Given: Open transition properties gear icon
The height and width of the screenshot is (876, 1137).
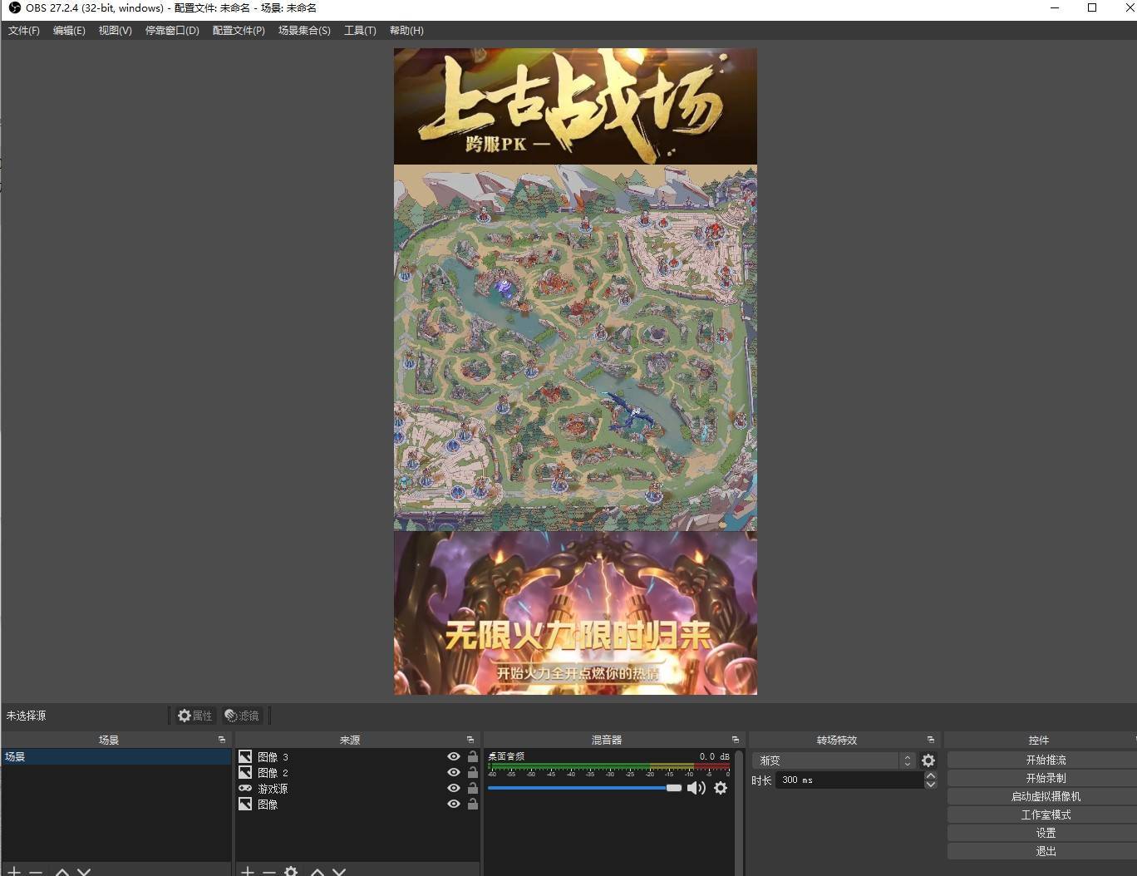Looking at the screenshot, I should 928,760.
